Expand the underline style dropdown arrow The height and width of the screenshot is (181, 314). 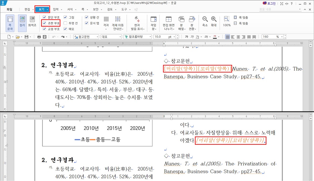click(201, 37)
